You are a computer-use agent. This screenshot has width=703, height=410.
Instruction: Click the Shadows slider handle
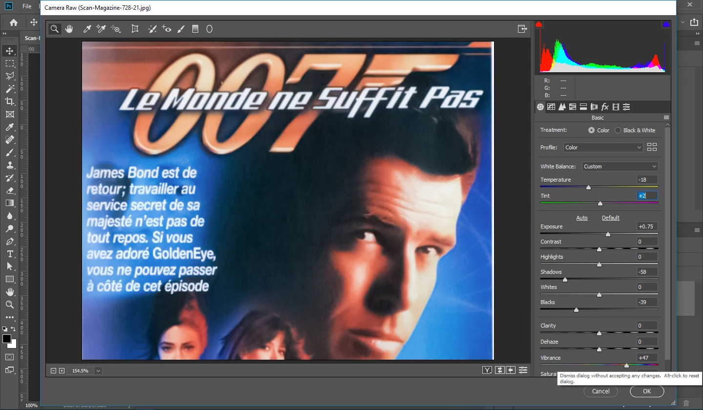pos(565,280)
